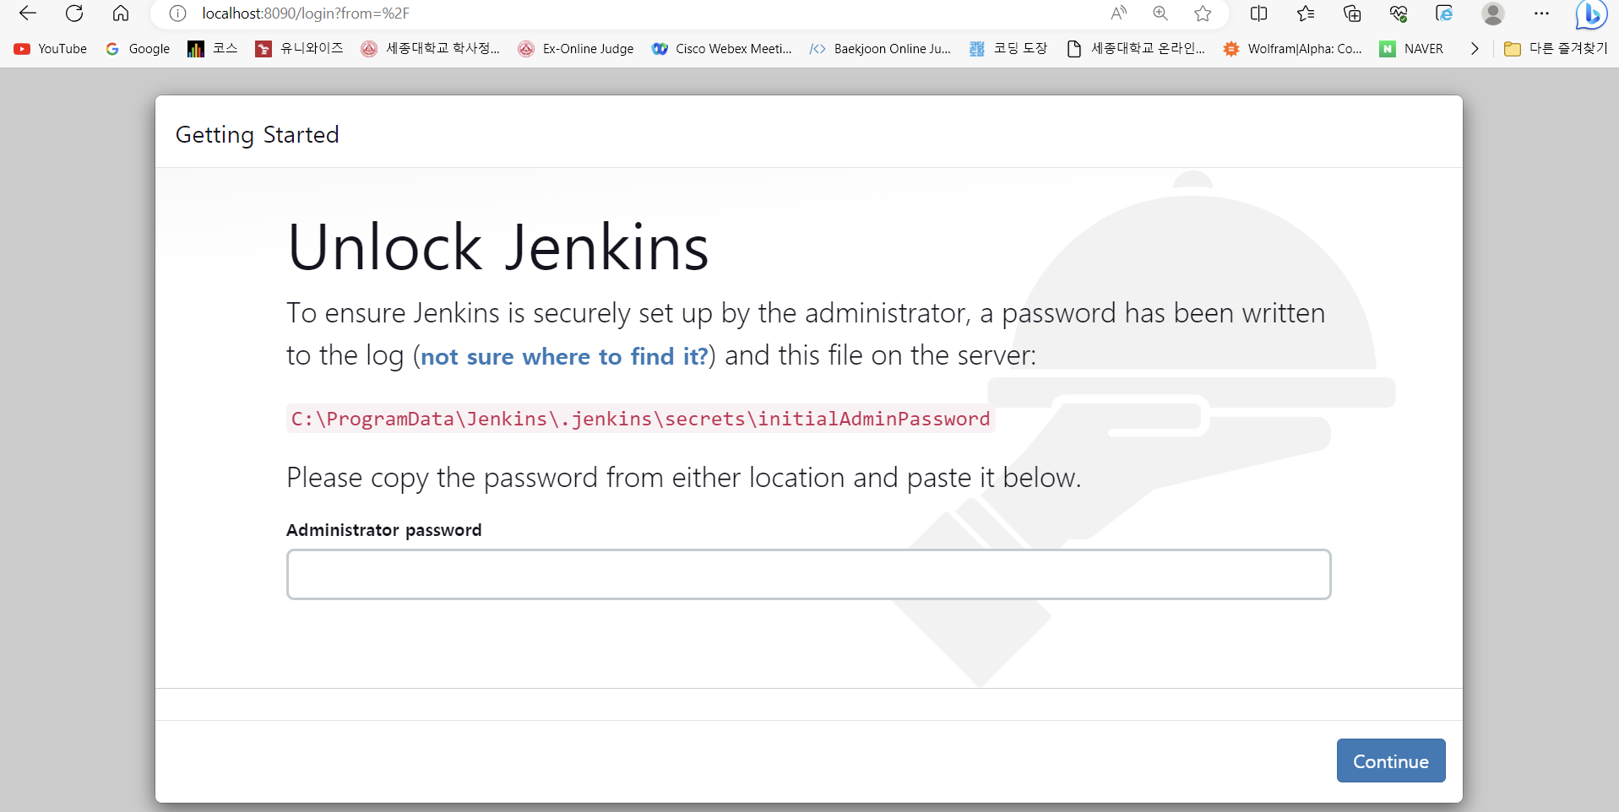Screen dimensions: 1619x812
Task: Open the YouTube bookmark
Action: pos(51,49)
